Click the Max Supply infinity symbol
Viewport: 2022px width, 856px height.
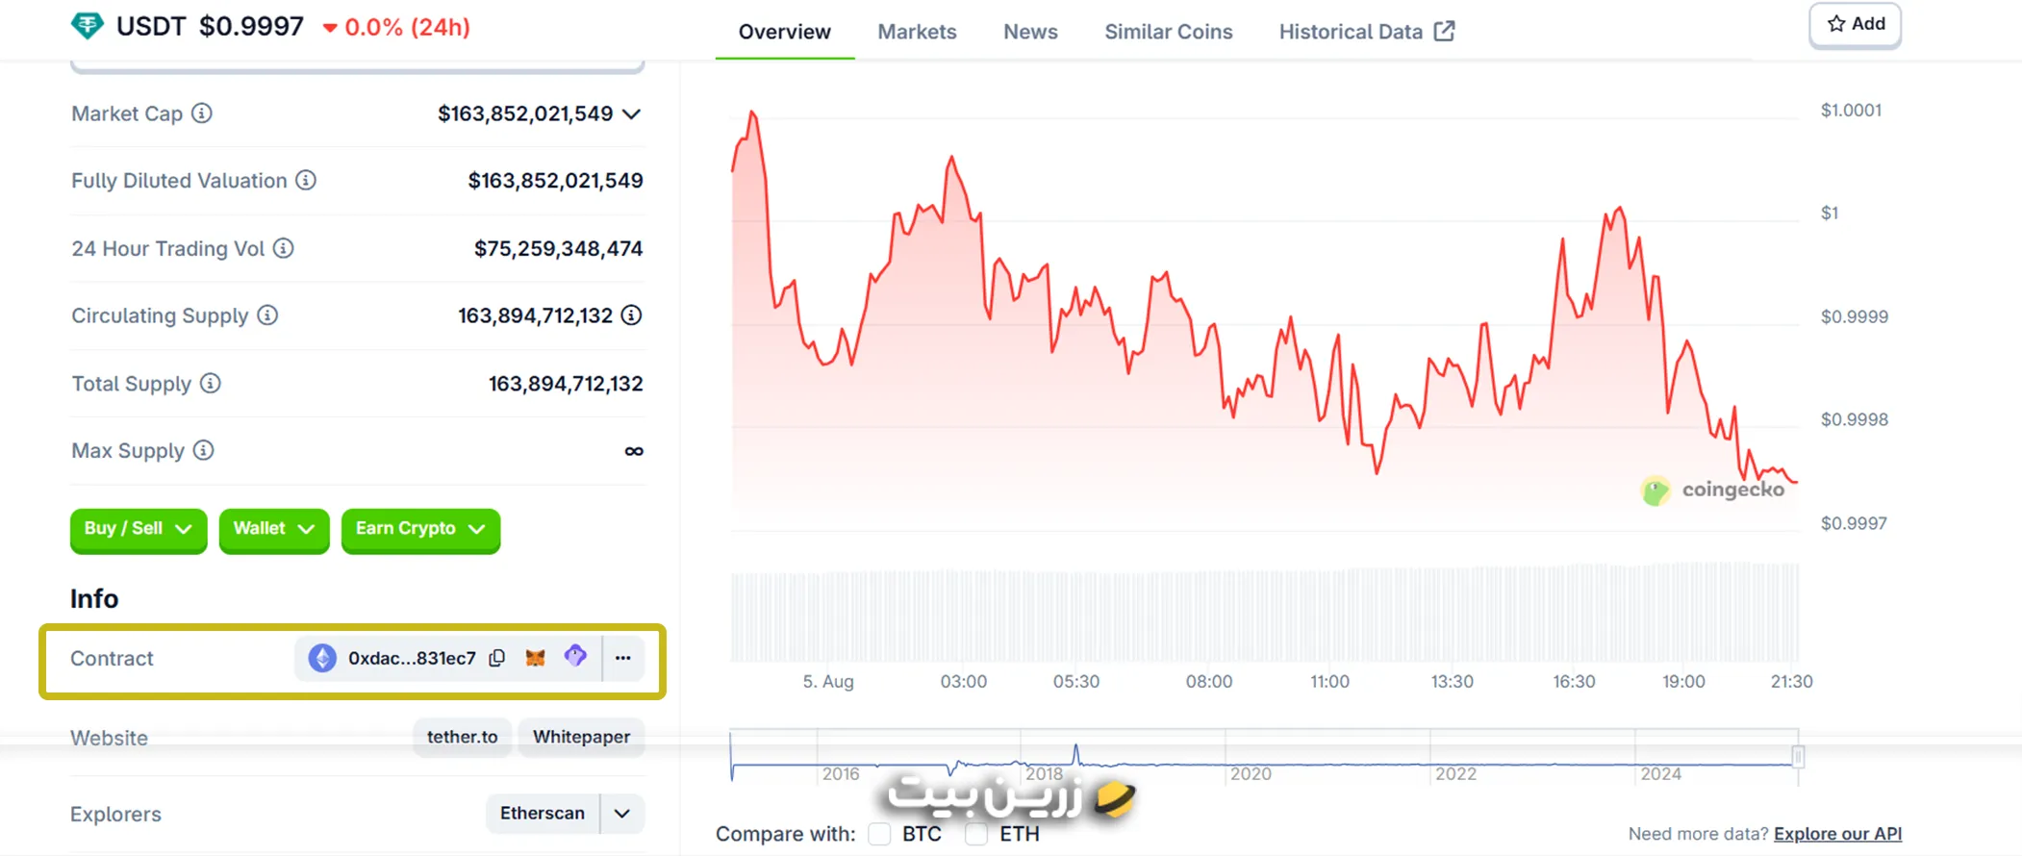point(634,451)
